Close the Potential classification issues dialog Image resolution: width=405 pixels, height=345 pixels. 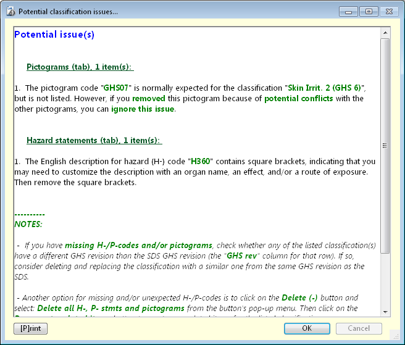click(389, 12)
